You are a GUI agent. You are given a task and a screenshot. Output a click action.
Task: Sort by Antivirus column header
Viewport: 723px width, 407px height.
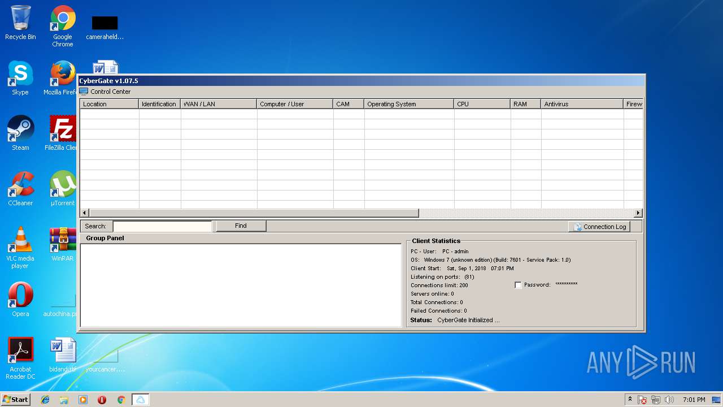[582, 104]
